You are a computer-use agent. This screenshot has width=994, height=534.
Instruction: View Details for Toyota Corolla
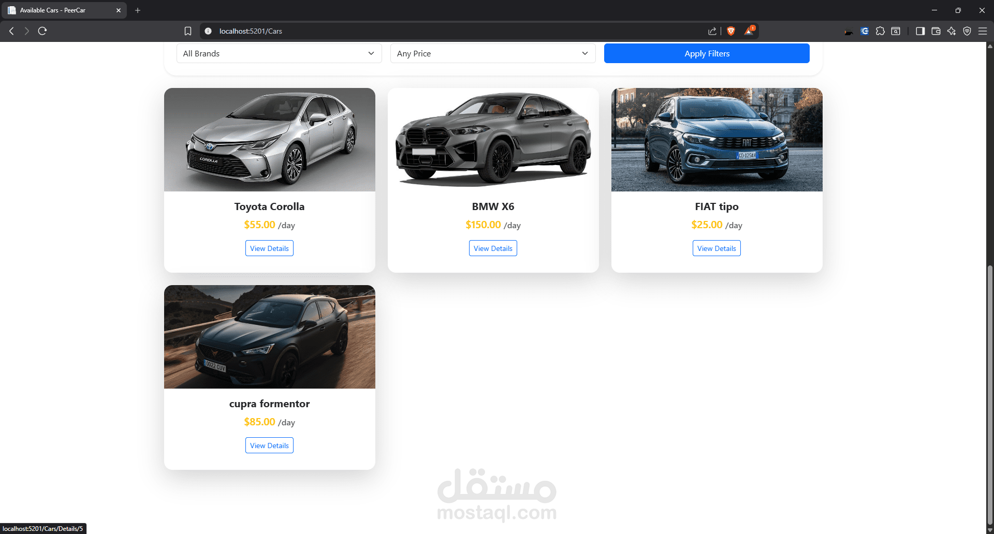(x=269, y=248)
